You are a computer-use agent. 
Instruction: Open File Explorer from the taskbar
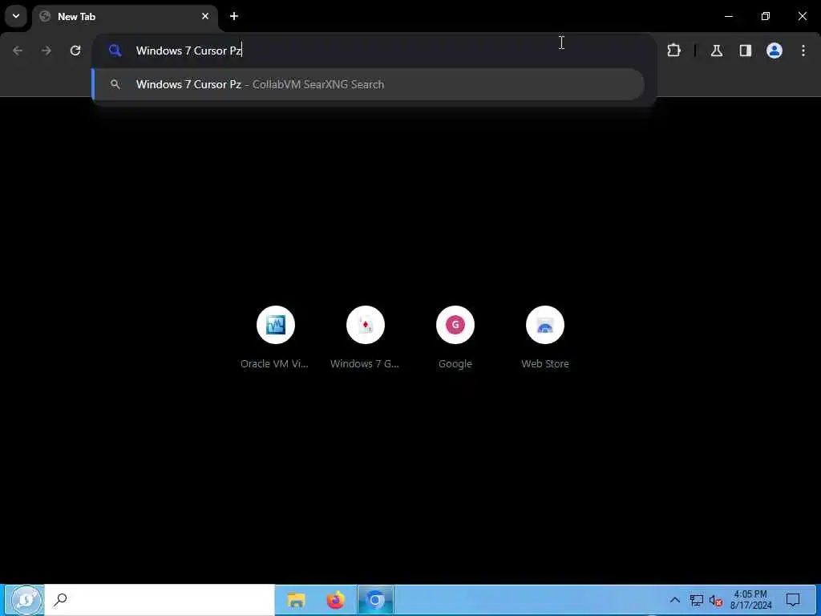297,600
